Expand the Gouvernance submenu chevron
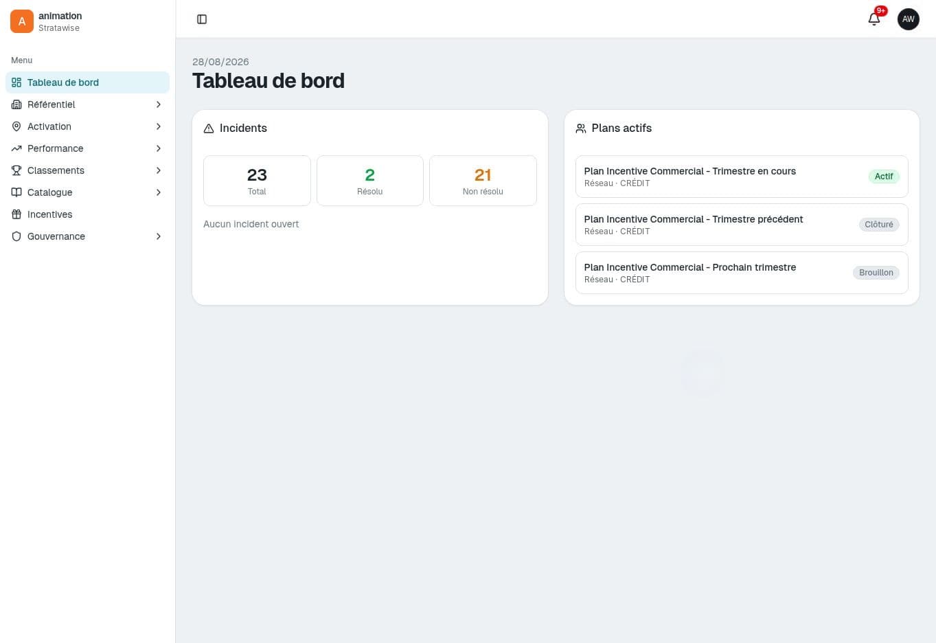 159,236
